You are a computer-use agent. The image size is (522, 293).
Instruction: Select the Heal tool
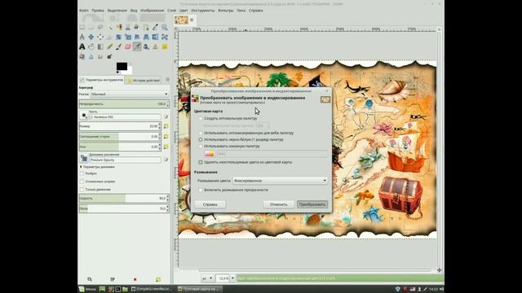(x=165, y=46)
